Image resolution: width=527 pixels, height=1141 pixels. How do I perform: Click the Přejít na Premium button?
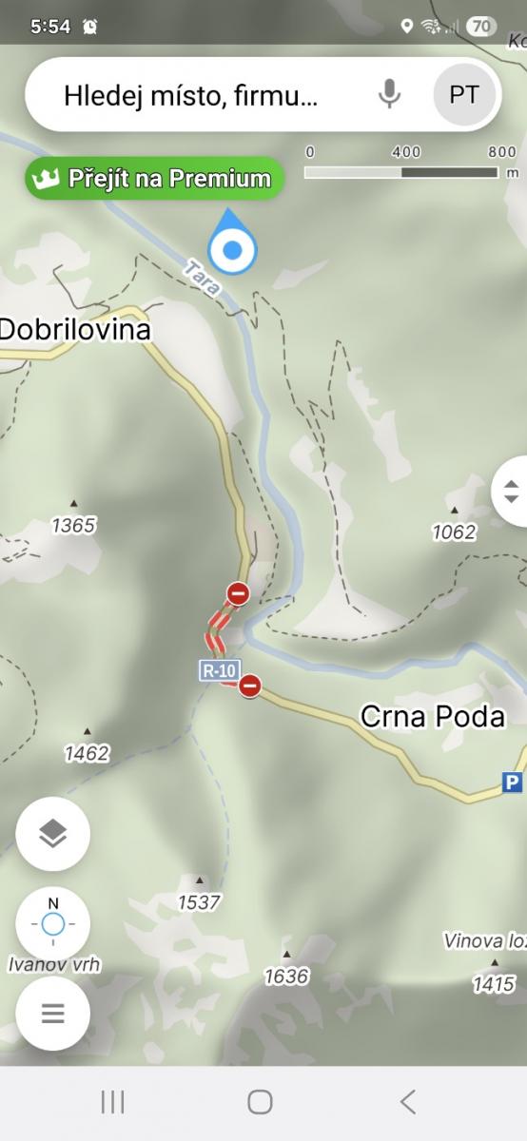point(155,178)
